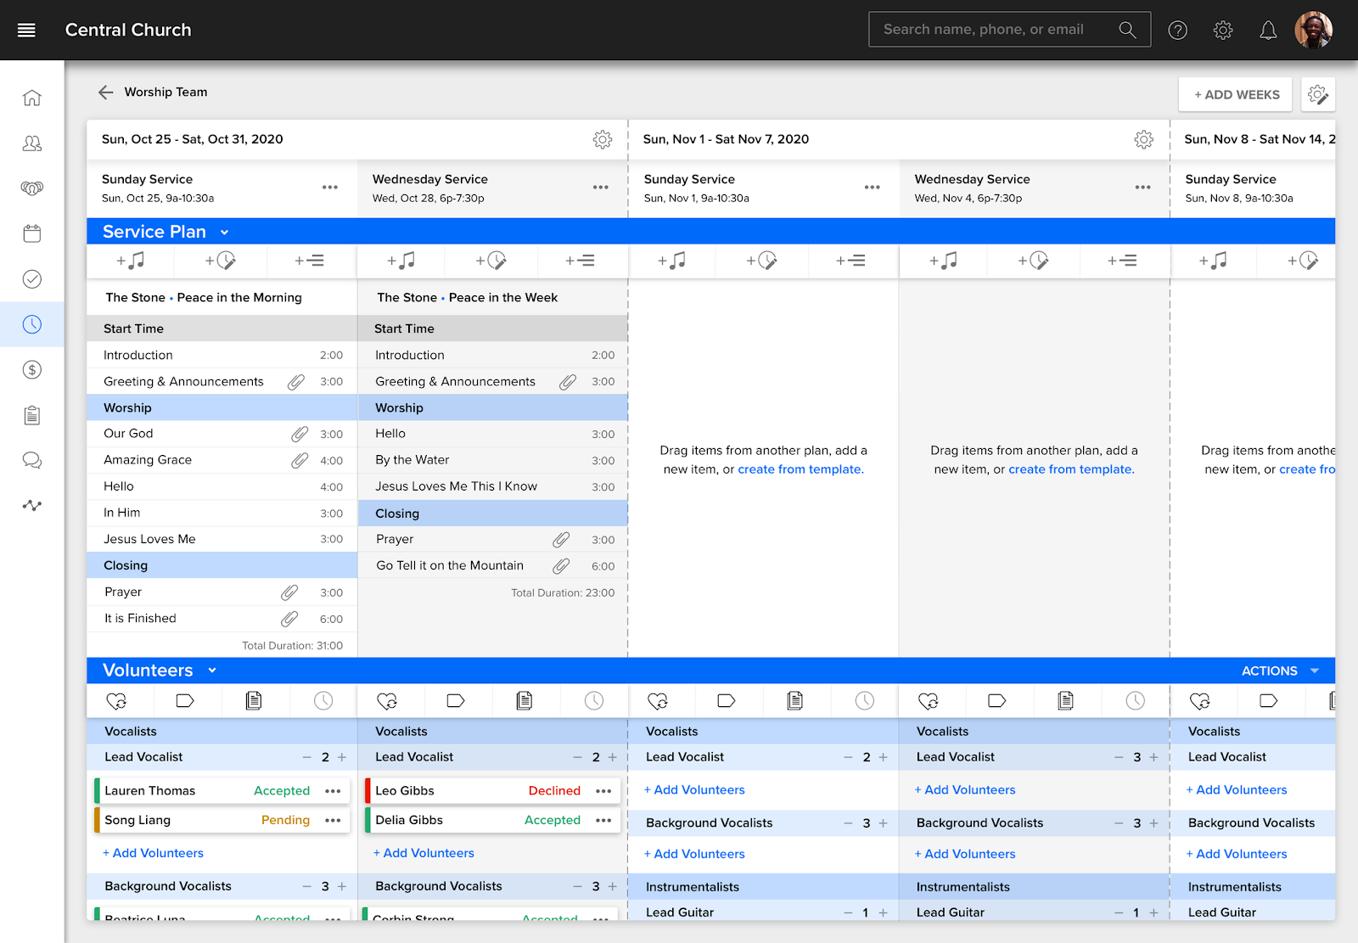Add an item time using the clock-pencil icon
The image size is (1358, 943).
(221, 261)
